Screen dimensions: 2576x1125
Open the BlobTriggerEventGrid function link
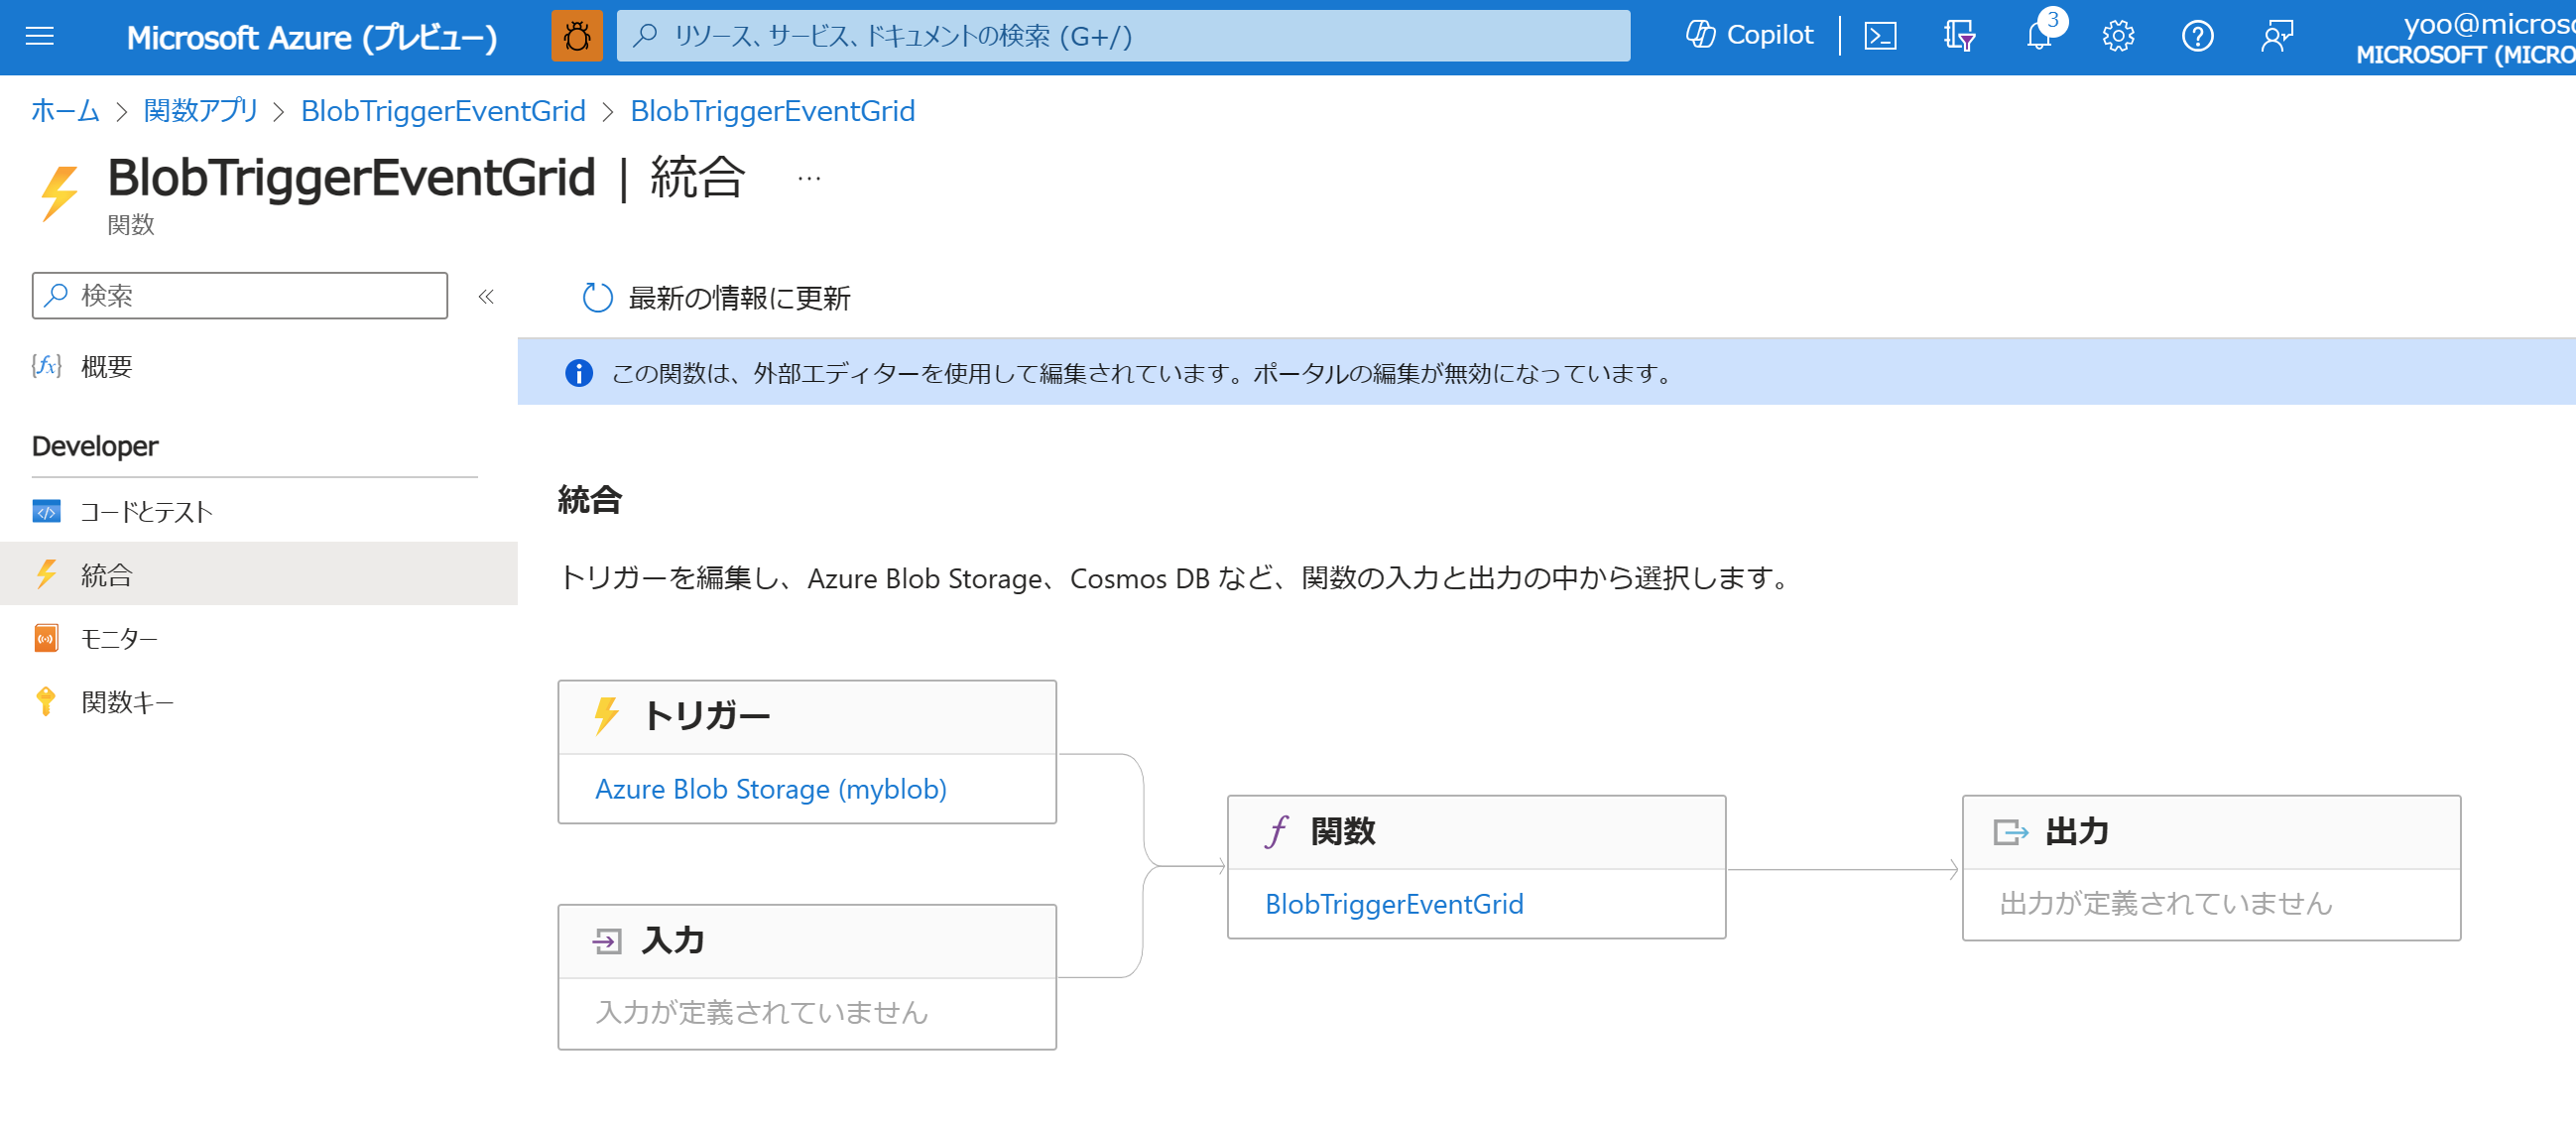click(x=1394, y=903)
